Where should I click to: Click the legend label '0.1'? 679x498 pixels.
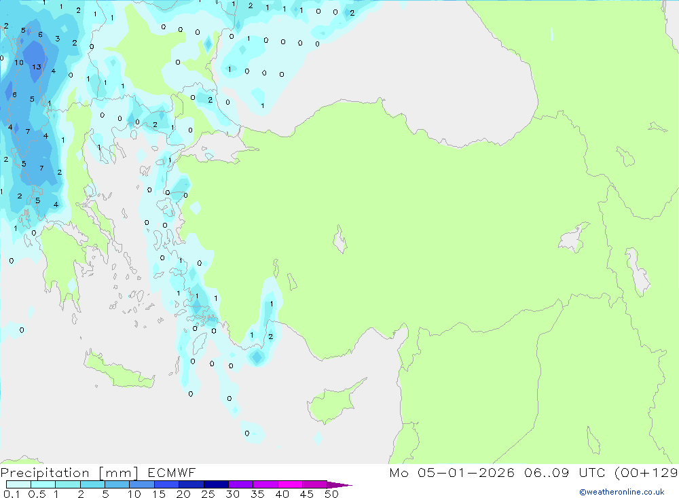[12, 494]
